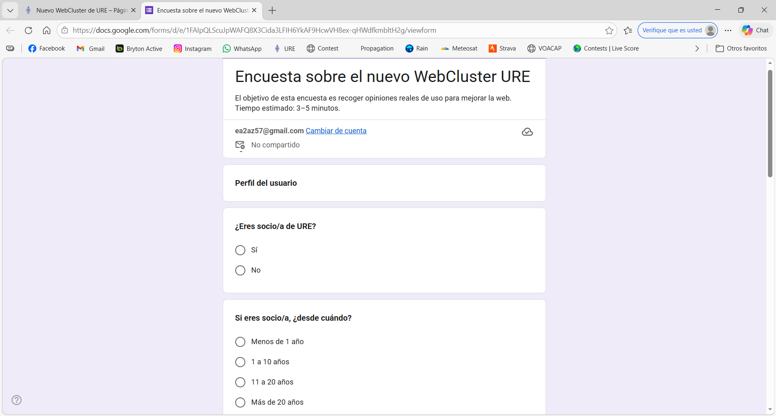Open Copilot Chat in the toolbar
776x416 pixels.
coord(755,30)
